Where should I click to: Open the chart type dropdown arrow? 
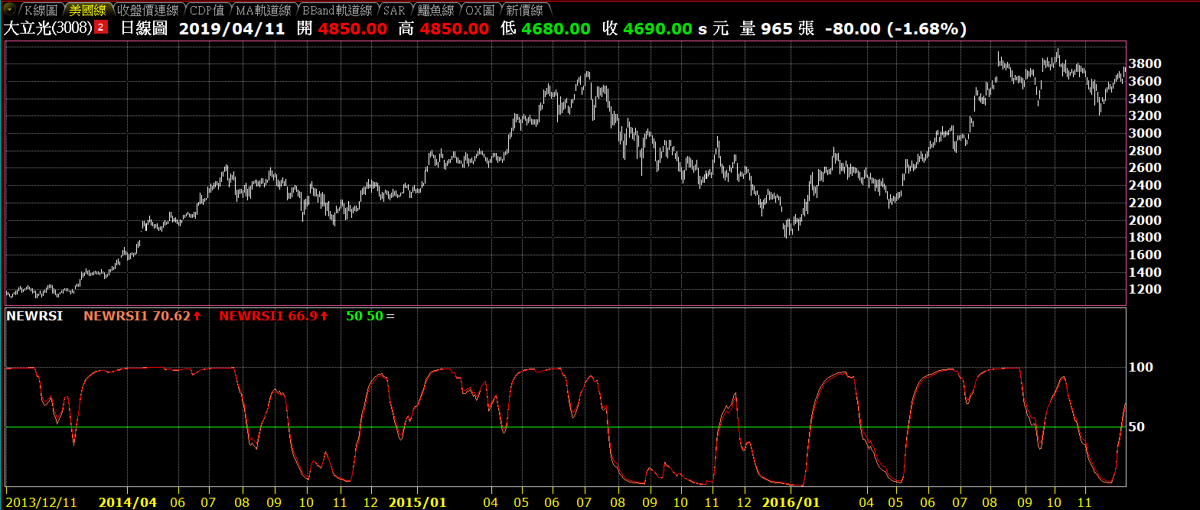(x=8, y=10)
